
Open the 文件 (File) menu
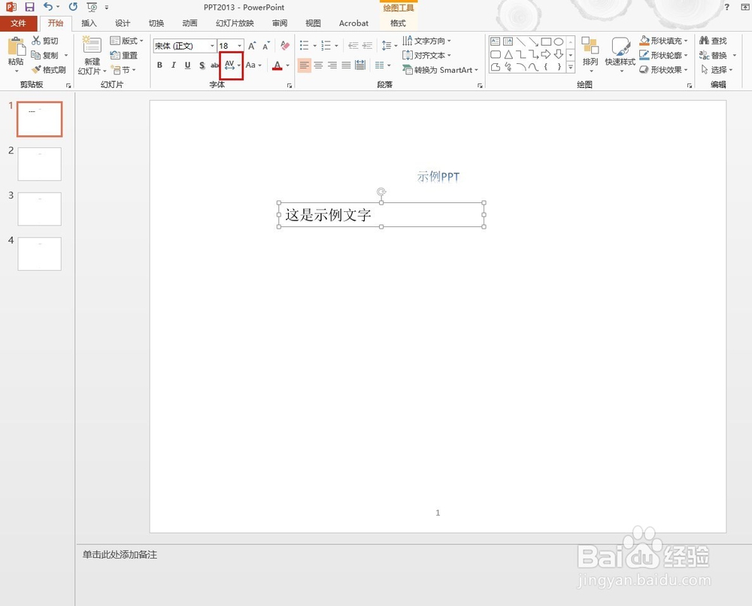(x=20, y=23)
